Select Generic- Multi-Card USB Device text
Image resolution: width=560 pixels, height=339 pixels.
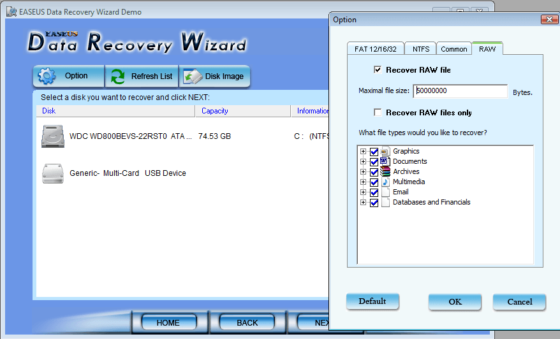coord(128,173)
